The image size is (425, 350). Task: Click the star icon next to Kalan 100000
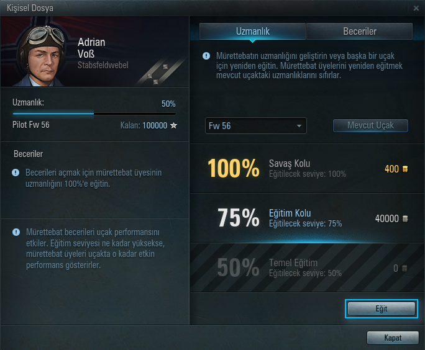point(173,125)
